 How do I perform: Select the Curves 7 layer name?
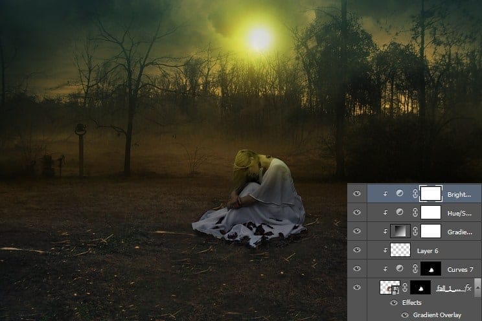(x=460, y=270)
